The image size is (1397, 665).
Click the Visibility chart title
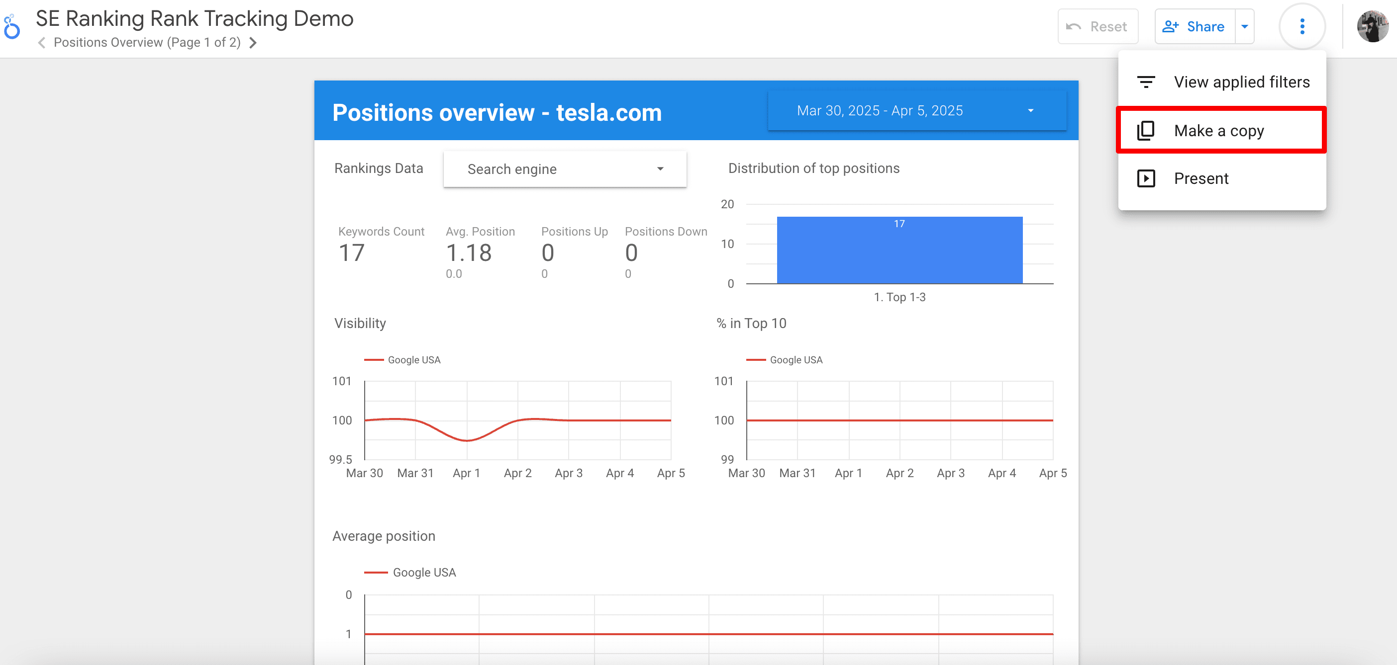point(360,323)
